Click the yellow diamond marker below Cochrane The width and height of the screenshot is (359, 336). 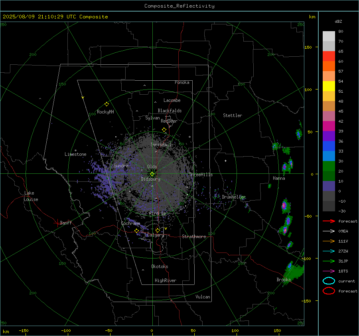(x=136, y=231)
